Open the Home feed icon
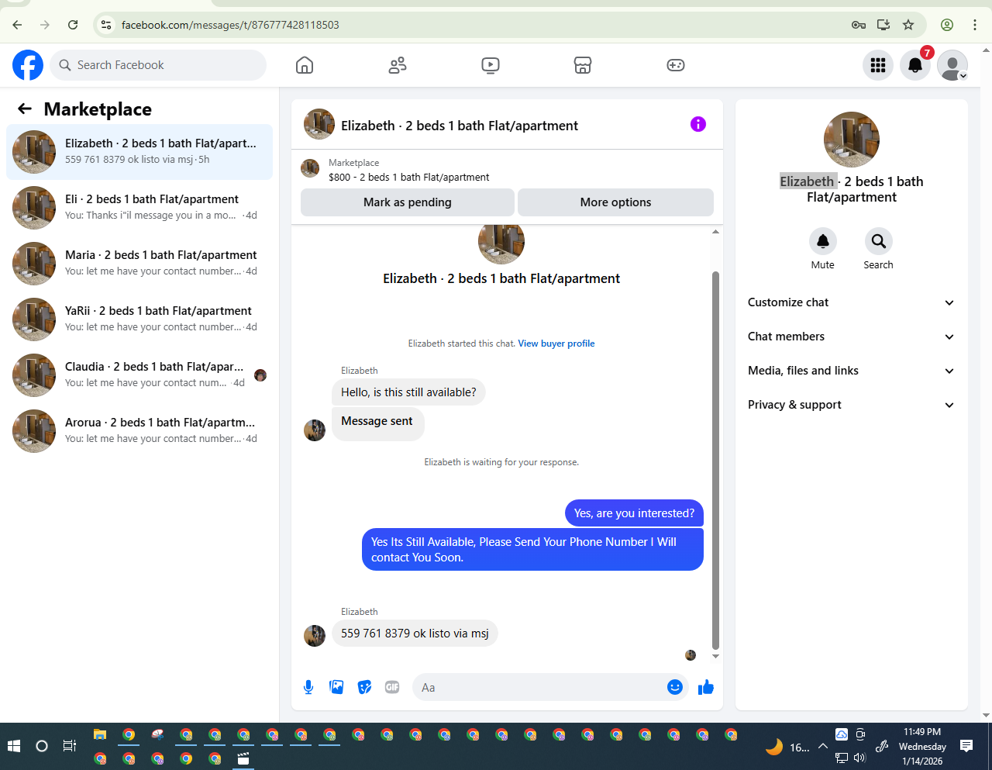 click(x=305, y=65)
